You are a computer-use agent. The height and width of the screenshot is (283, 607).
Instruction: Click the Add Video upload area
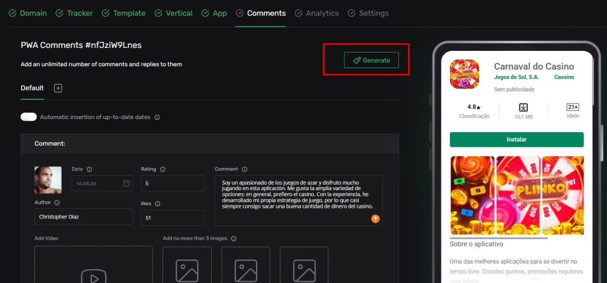click(x=93, y=265)
